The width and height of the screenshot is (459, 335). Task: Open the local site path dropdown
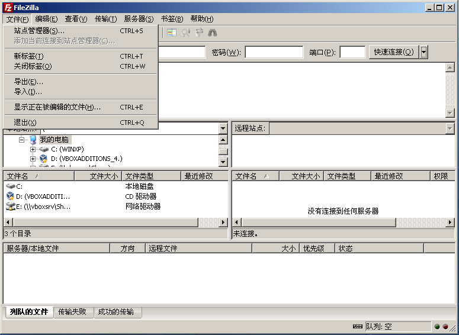pos(223,128)
